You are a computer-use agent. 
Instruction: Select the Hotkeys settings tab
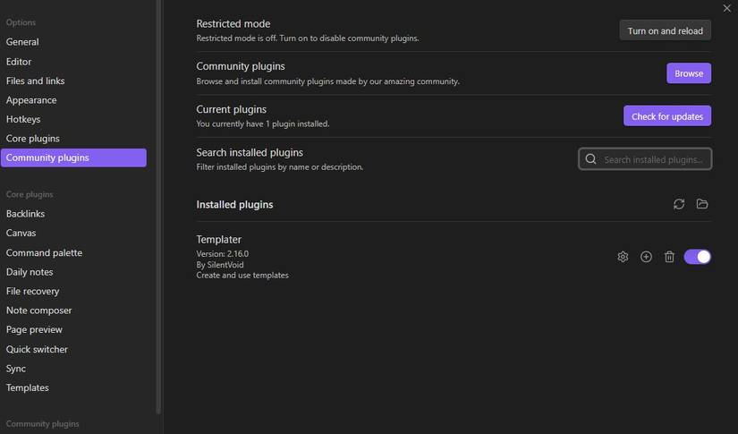pyautogui.click(x=23, y=119)
